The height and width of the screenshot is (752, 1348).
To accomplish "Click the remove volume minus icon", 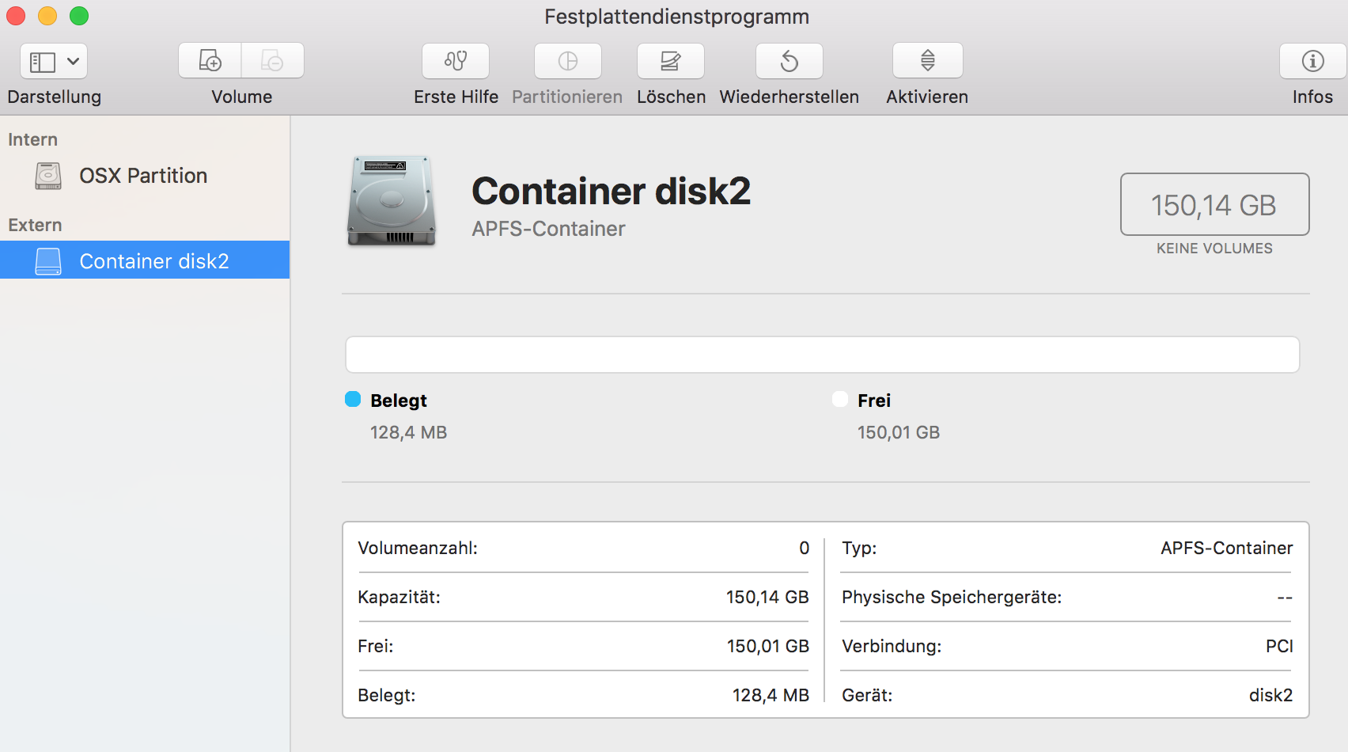I will [272, 61].
